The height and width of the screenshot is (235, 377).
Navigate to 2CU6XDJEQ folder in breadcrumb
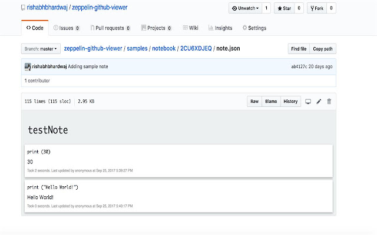[x=196, y=48]
